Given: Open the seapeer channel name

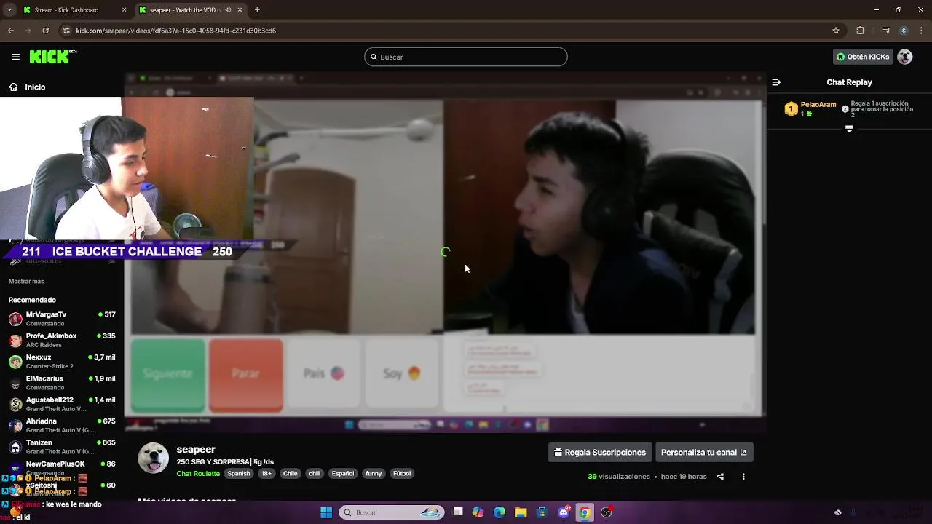Looking at the screenshot, I should click(x=196, y=449).
